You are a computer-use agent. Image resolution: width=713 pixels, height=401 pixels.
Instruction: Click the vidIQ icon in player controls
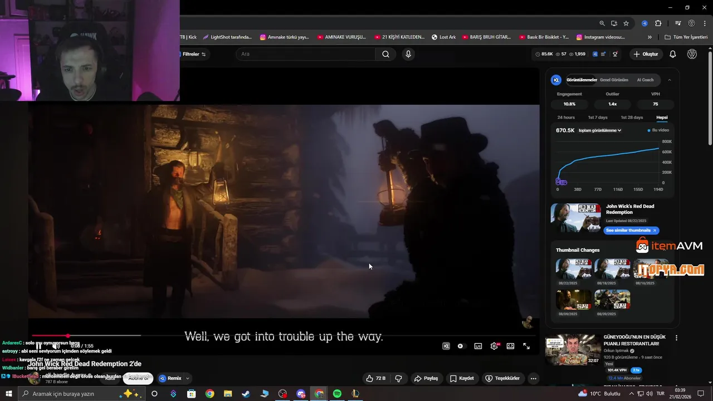[x=446, y=346]
